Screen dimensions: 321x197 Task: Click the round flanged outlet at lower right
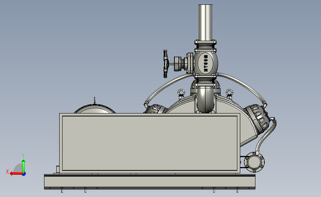254,162
